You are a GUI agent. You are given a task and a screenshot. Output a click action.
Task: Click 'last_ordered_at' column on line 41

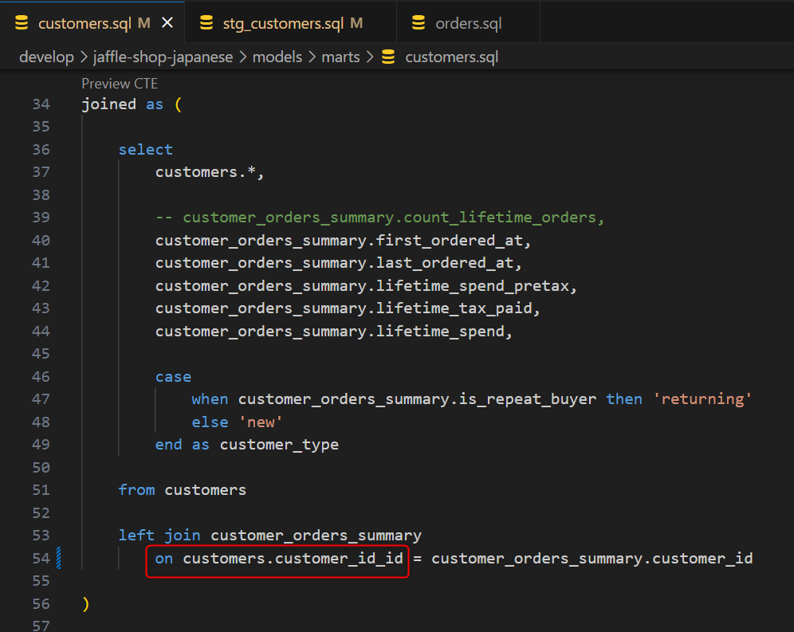(445, 263)
